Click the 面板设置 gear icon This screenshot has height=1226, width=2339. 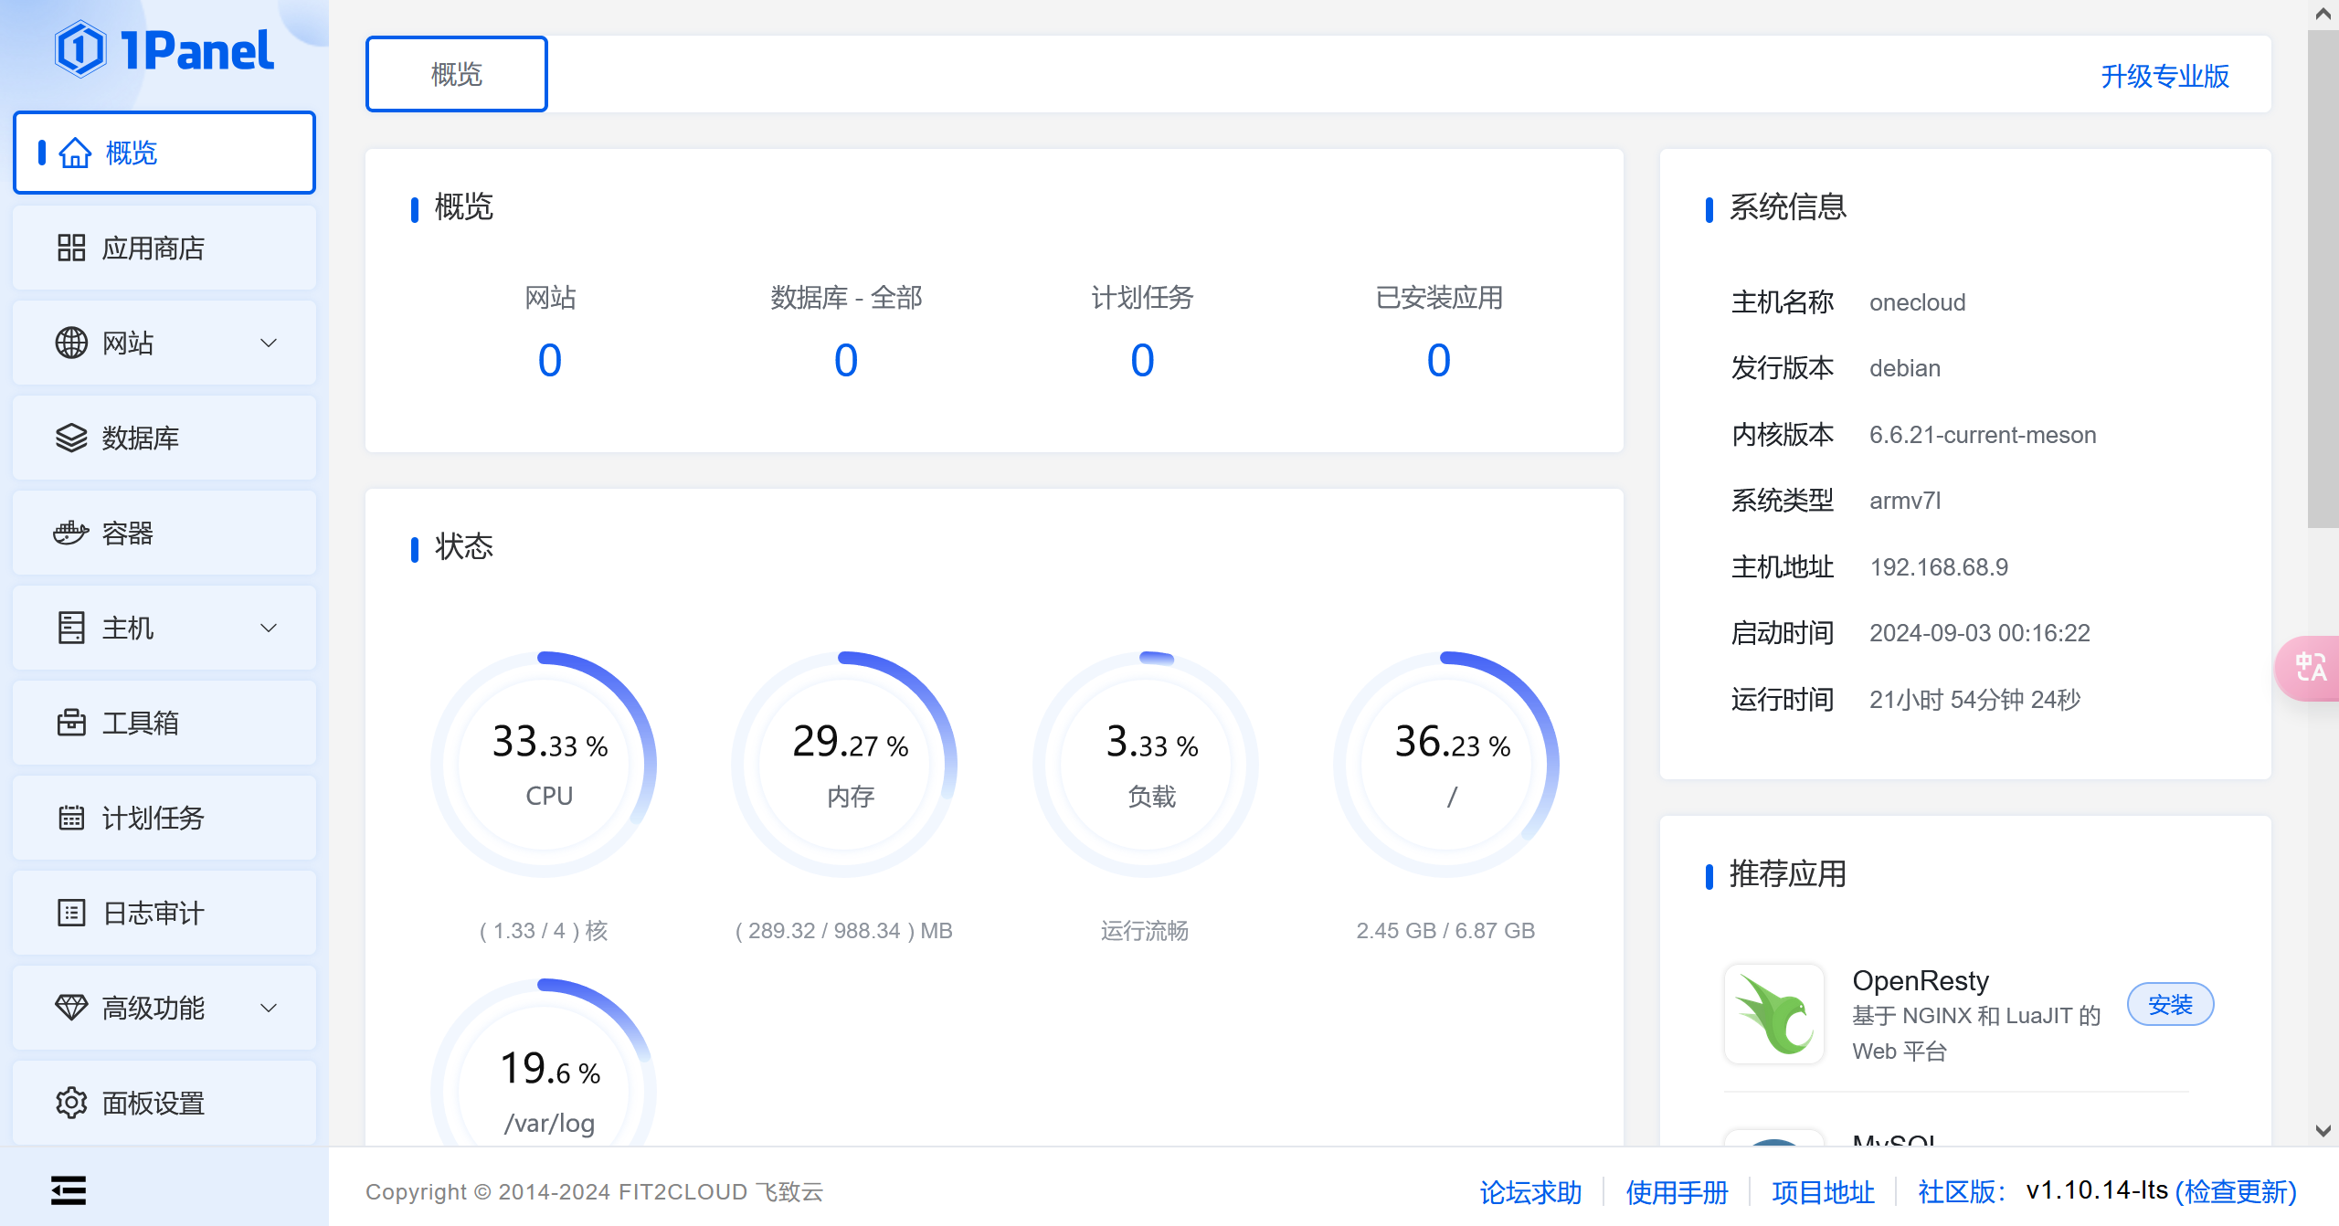click(71, 1103)
